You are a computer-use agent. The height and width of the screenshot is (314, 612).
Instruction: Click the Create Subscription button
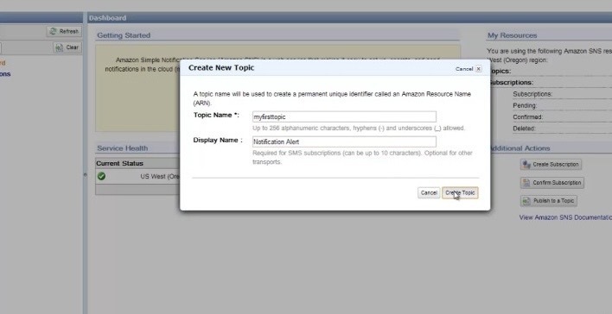(x=551, y=165)
